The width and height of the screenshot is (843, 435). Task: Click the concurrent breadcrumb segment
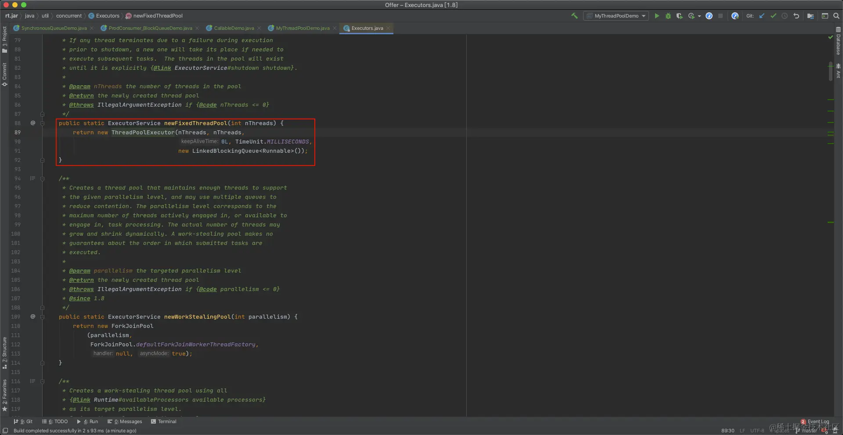[69, 16]
